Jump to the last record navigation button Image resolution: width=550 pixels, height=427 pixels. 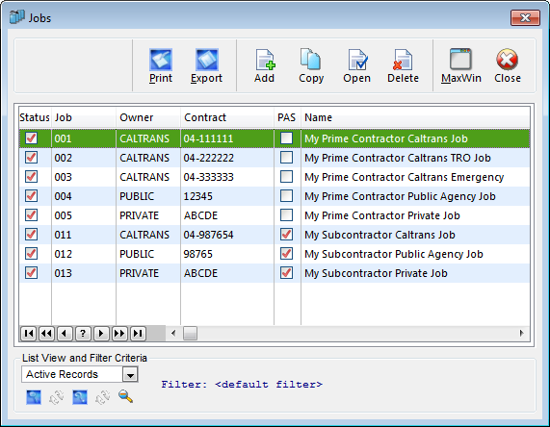pos(138,333)
